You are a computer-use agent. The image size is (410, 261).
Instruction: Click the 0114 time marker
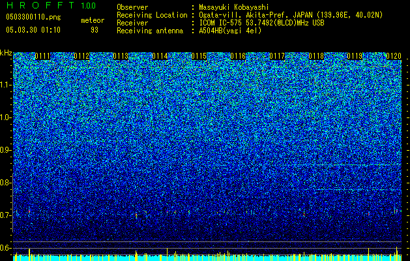click(x=160, y=56)
